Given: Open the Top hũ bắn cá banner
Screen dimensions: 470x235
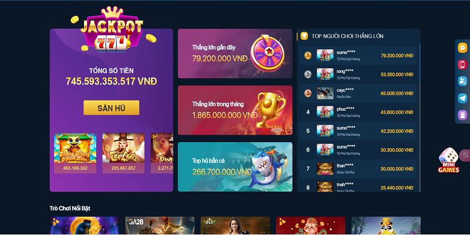Looking at the screenshot, I should (x=235, y=167).
